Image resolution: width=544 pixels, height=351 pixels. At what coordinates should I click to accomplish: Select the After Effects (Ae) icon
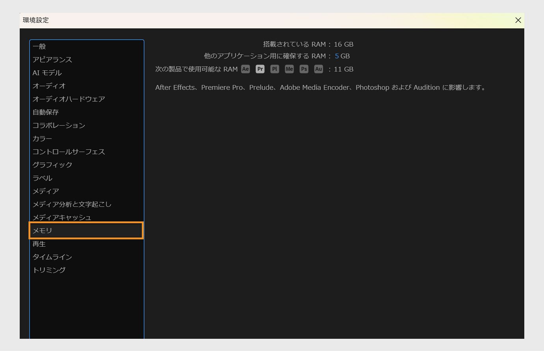[245, 69]
